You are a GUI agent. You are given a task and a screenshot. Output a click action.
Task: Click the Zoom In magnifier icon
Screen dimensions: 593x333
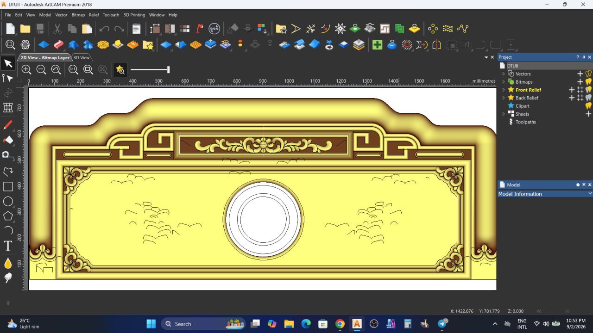pos(26,70)
